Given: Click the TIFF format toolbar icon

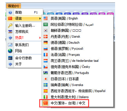Looking at the screenshot, I should (76, 13).
